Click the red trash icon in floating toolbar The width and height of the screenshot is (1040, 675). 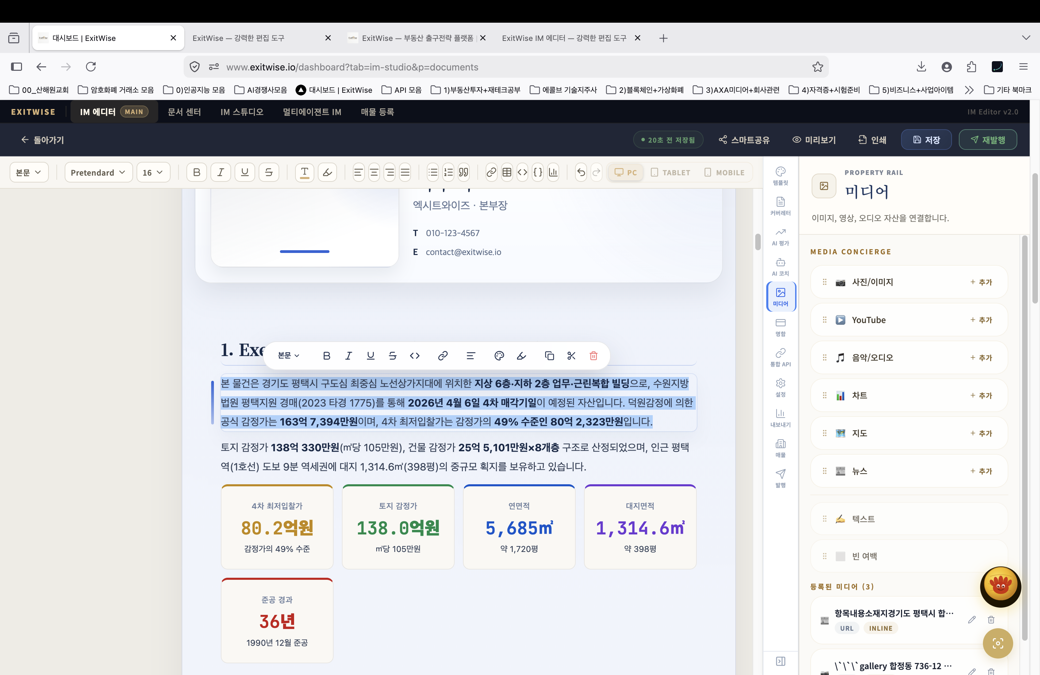click(593, 356)
